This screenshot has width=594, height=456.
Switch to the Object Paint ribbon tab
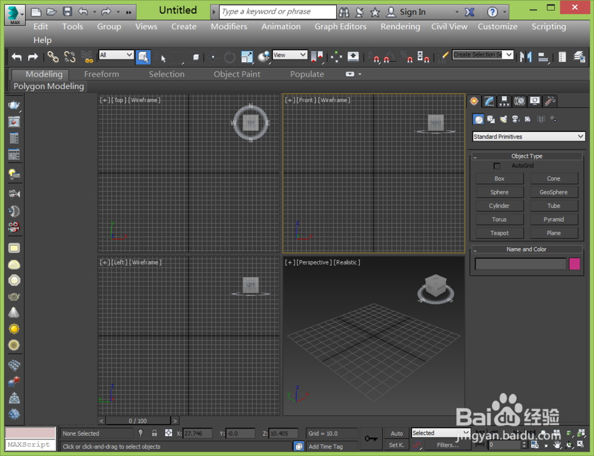(237, 74)
